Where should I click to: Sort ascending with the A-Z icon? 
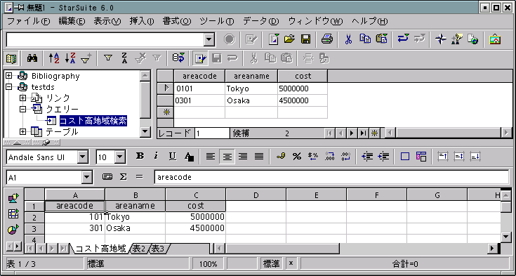click(54, 58)
